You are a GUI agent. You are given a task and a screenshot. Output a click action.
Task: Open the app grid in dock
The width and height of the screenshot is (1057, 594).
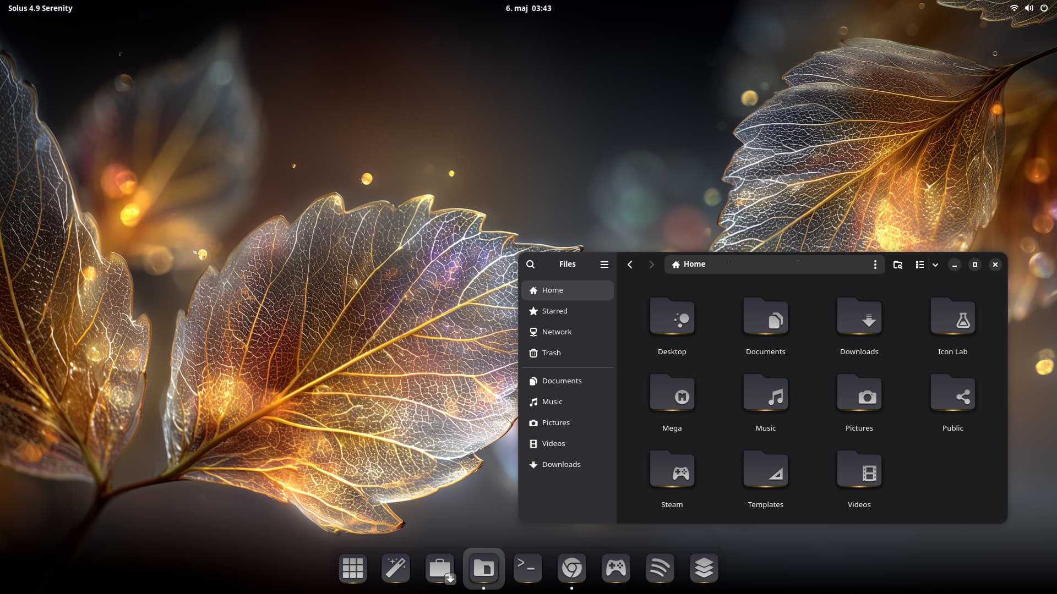(x=352, y=568)
